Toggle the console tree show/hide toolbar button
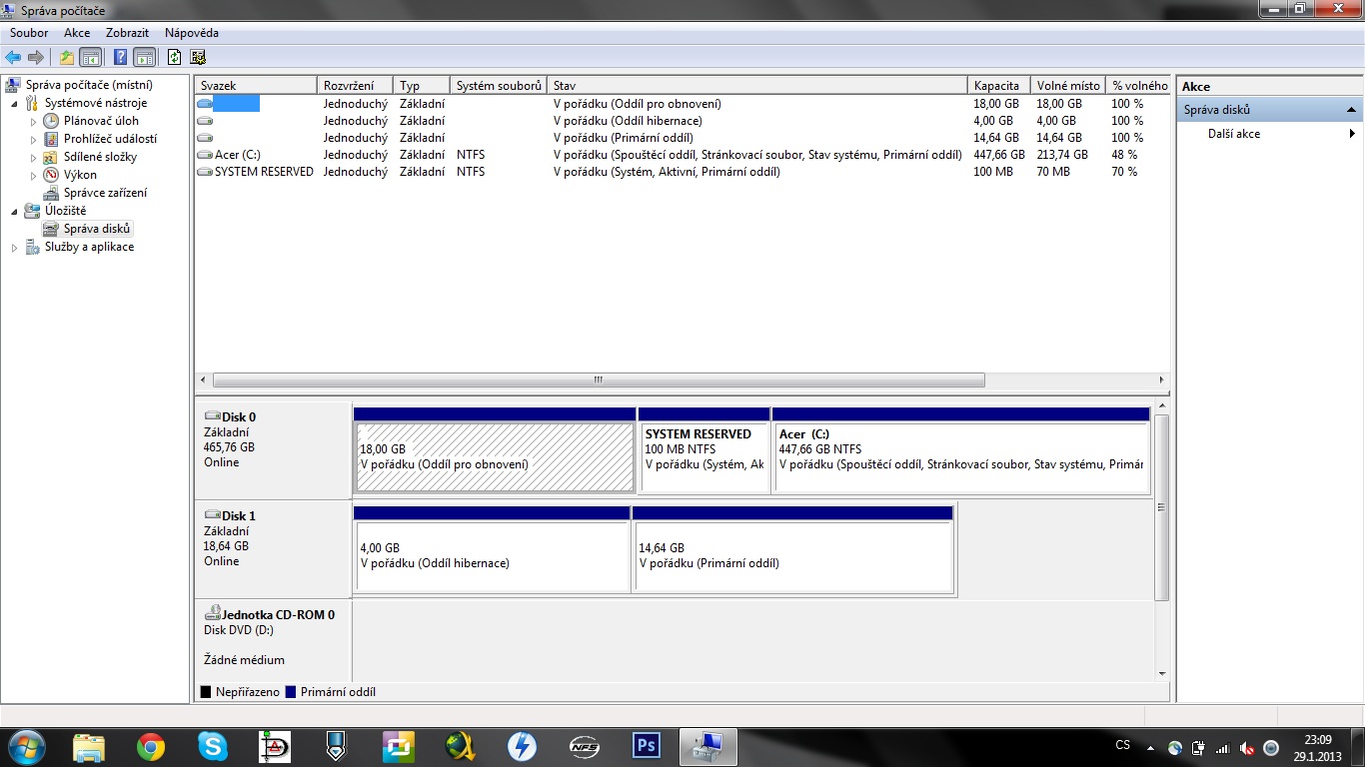The width and height of the screenshot is (1365, 767). pyautogui.click(x=90, y=57)
